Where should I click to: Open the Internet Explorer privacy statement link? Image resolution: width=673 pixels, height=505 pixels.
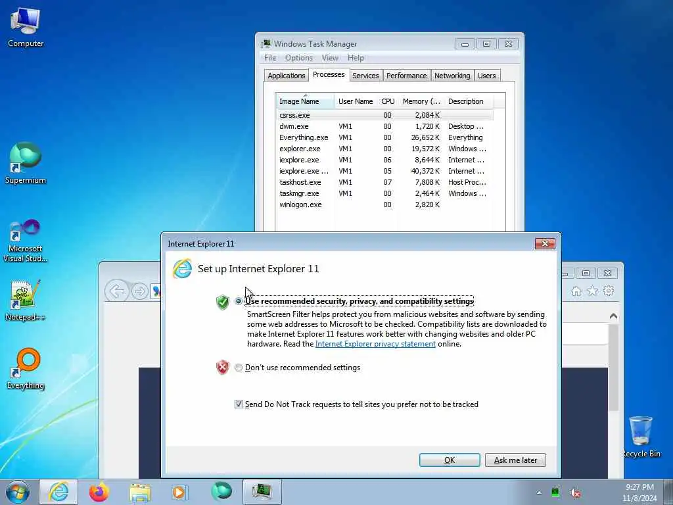point(375,343)
